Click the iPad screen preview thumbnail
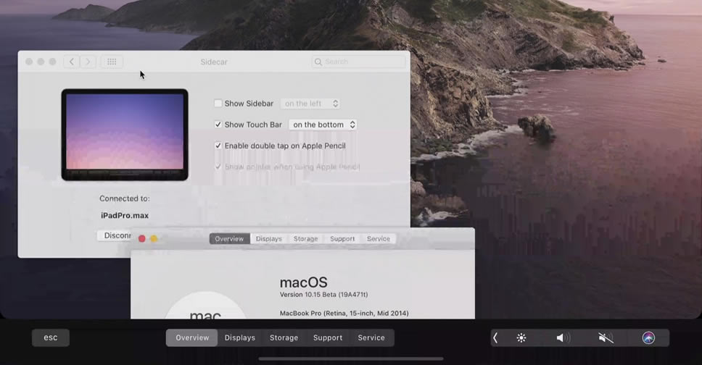 coord(125,133)
